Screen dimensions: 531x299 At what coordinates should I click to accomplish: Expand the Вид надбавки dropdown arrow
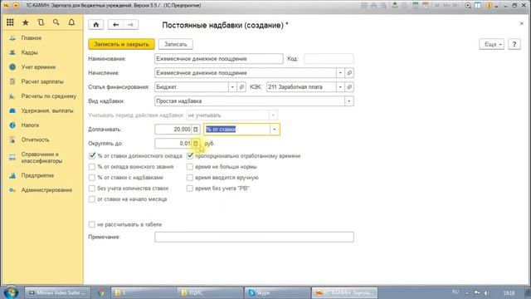[x=349, y=101]
